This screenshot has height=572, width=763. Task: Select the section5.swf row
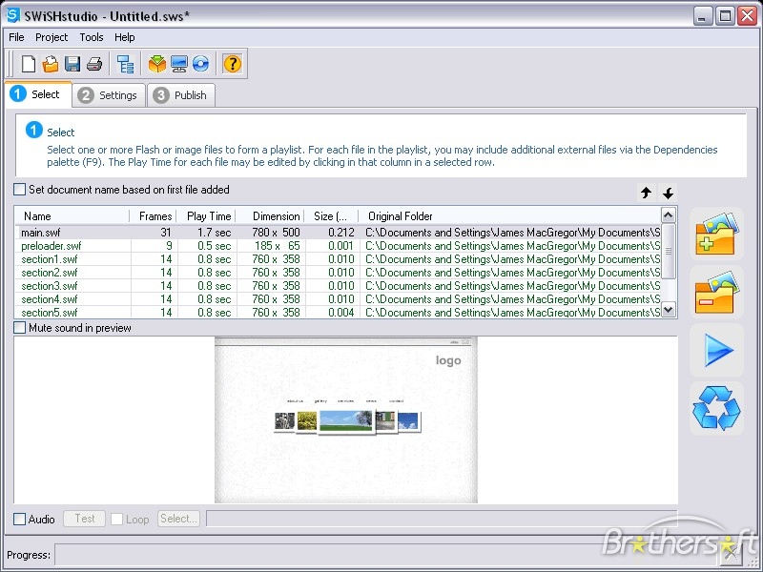(338, 313)
